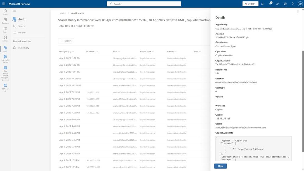The height and width of the screenshot is (171, 304).
Task: Open Solutions in the left rail
Action: tap(5, 21)
